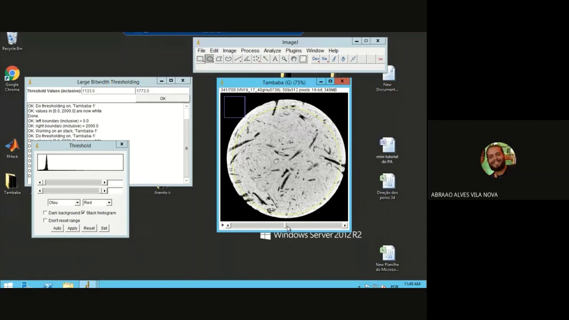Select the Rectangle selection tool in ImageJ
The image size is (569, 320).
tap(200, 59)
